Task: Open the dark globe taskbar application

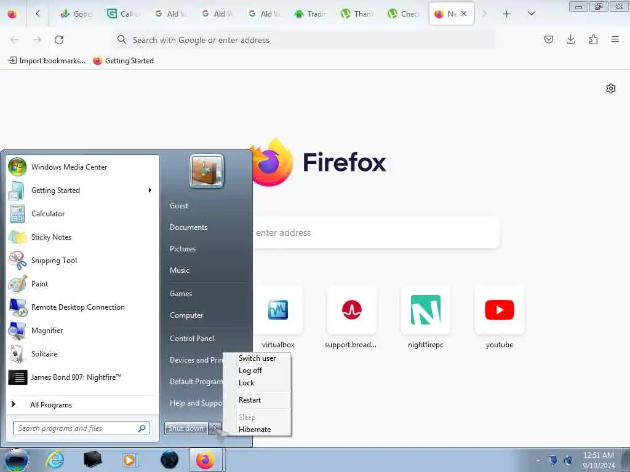Action: (169, 460)
